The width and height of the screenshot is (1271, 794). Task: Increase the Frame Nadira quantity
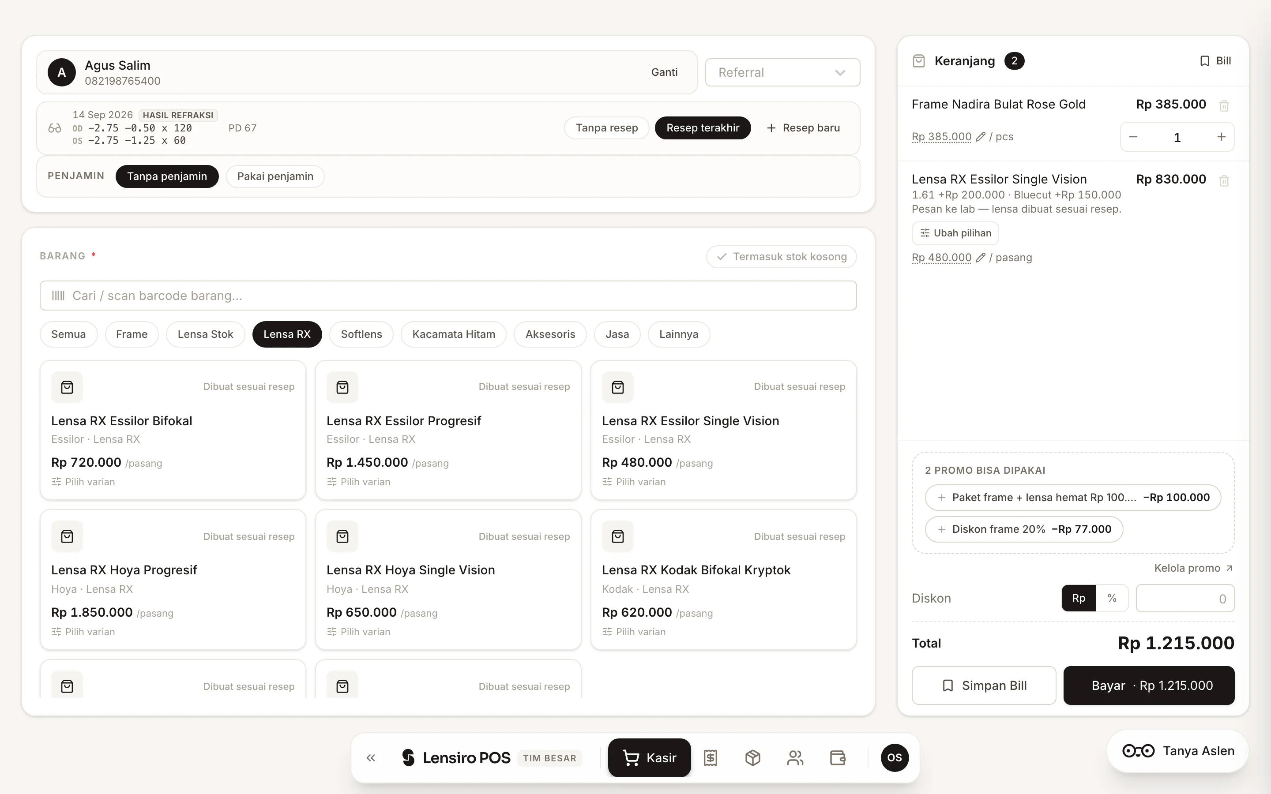point(1221,137)
